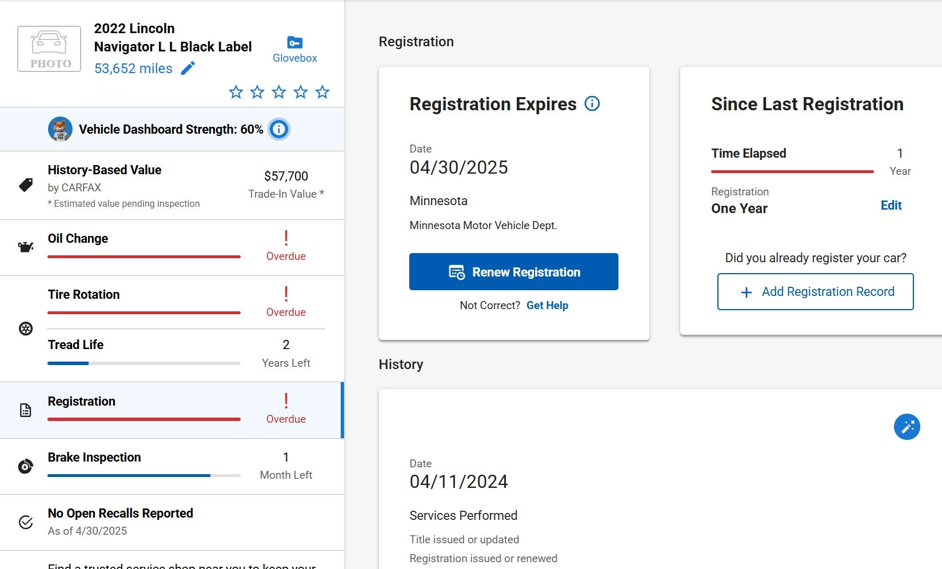Viewport: 942px width, 569px height.
Task: Click the Registration document icon
Action: pyautogui.click(x=26, y=410)
